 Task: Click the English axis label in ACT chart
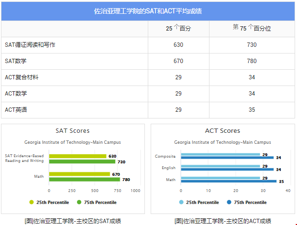[168, 168]
